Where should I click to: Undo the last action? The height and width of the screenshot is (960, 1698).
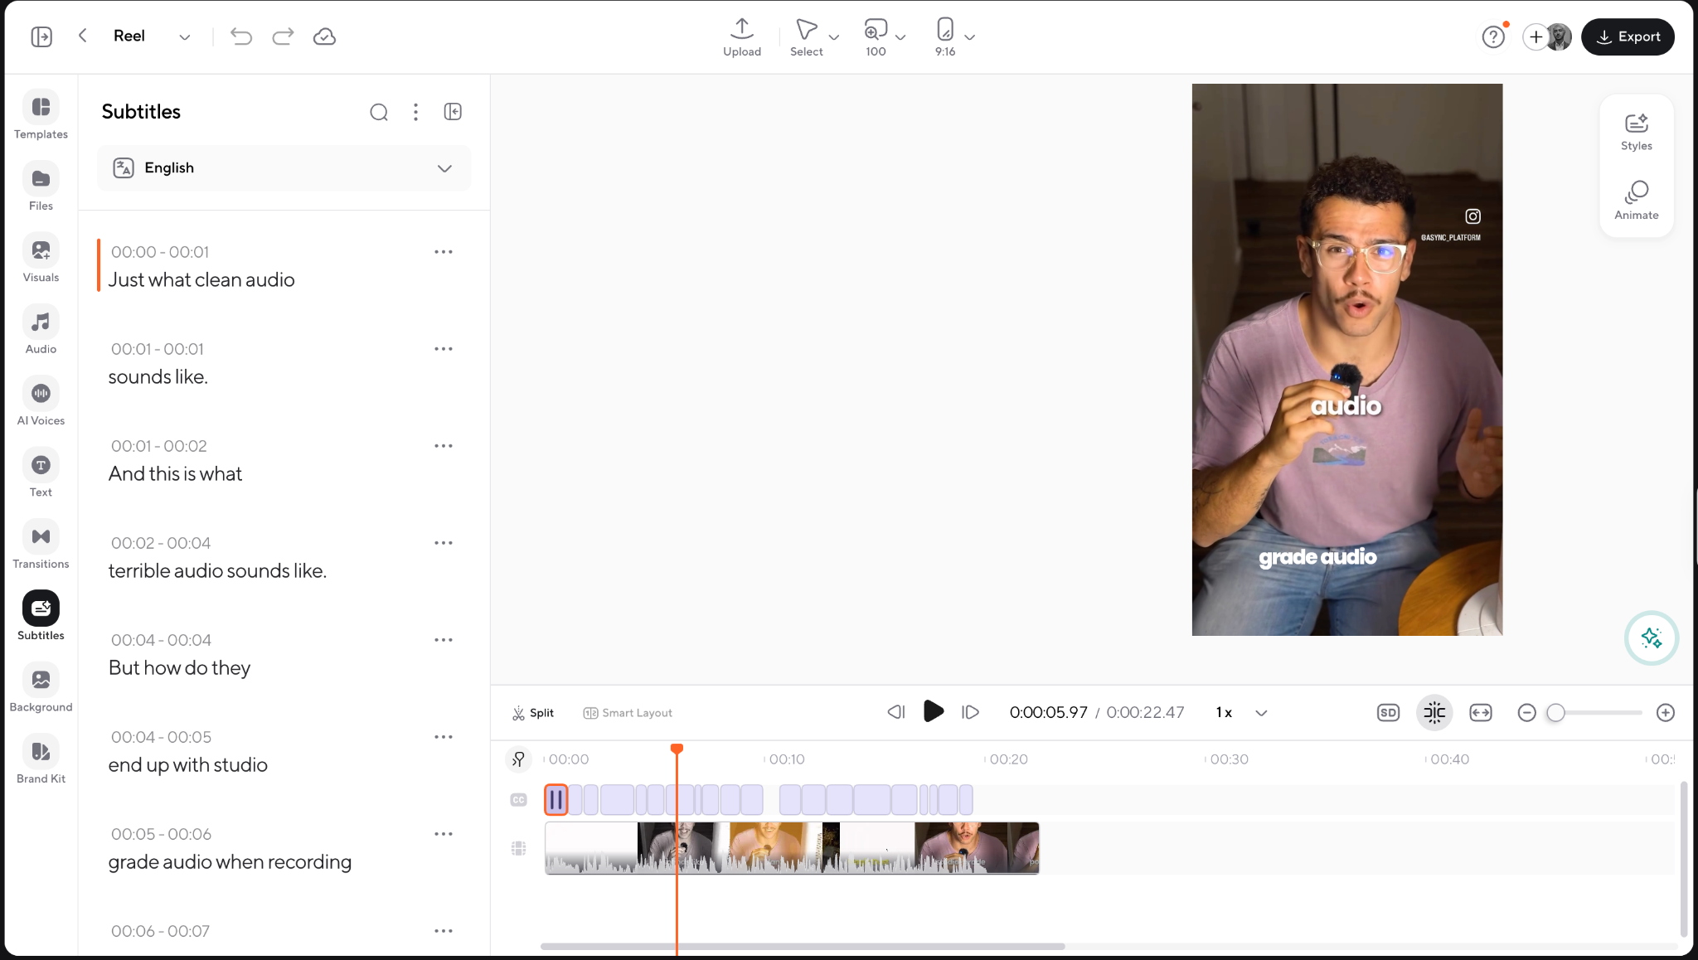(240, 36)
